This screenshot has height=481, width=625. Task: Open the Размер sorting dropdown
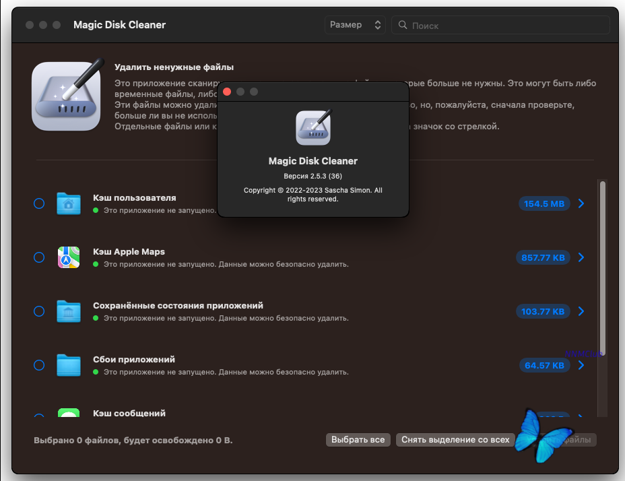(355, 24)
